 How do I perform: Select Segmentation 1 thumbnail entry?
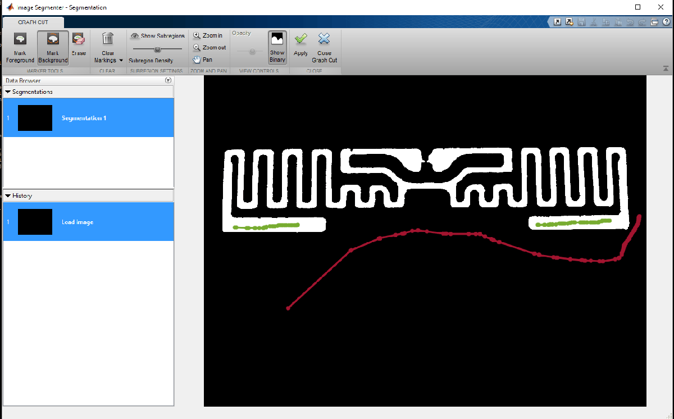88,118
